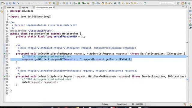Screen dimensions: 192x108
Task: Click Last Edit Location arrow icon
Action: pyautogui.click(x=132, y=3)
